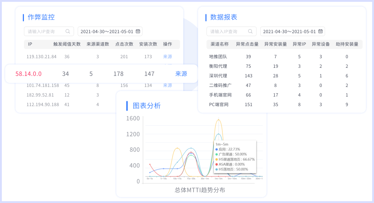The height and width of the screenshot is (203, 374).
Task: Click the 异常设备 column header
Action: tap(321, 44)
